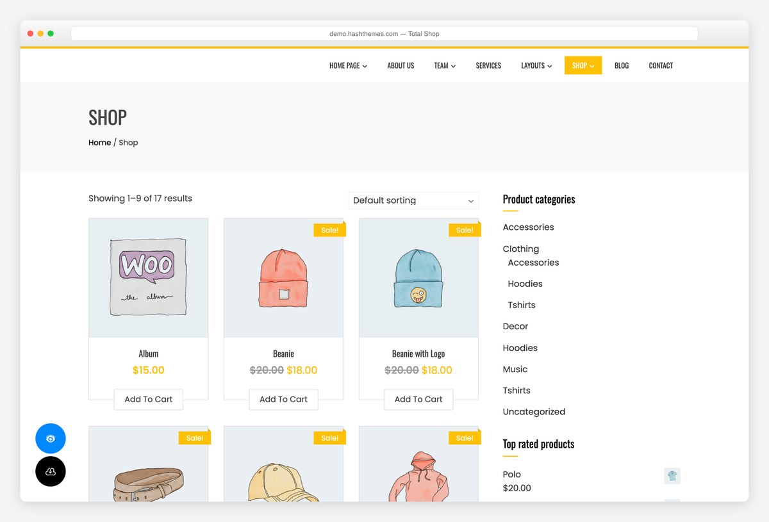Click the Top rated products heading

538,444
